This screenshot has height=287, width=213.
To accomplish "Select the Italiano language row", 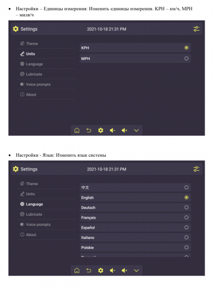I will (135, 238).
